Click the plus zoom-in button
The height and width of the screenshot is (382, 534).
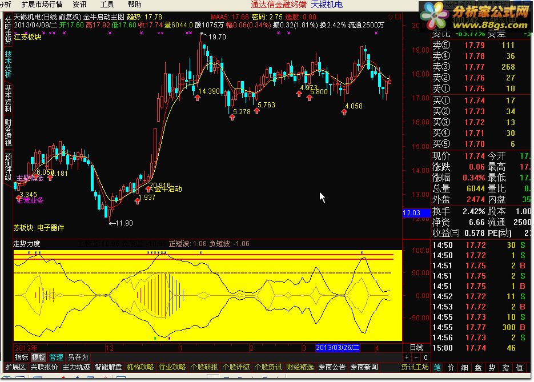click(407, 357)
